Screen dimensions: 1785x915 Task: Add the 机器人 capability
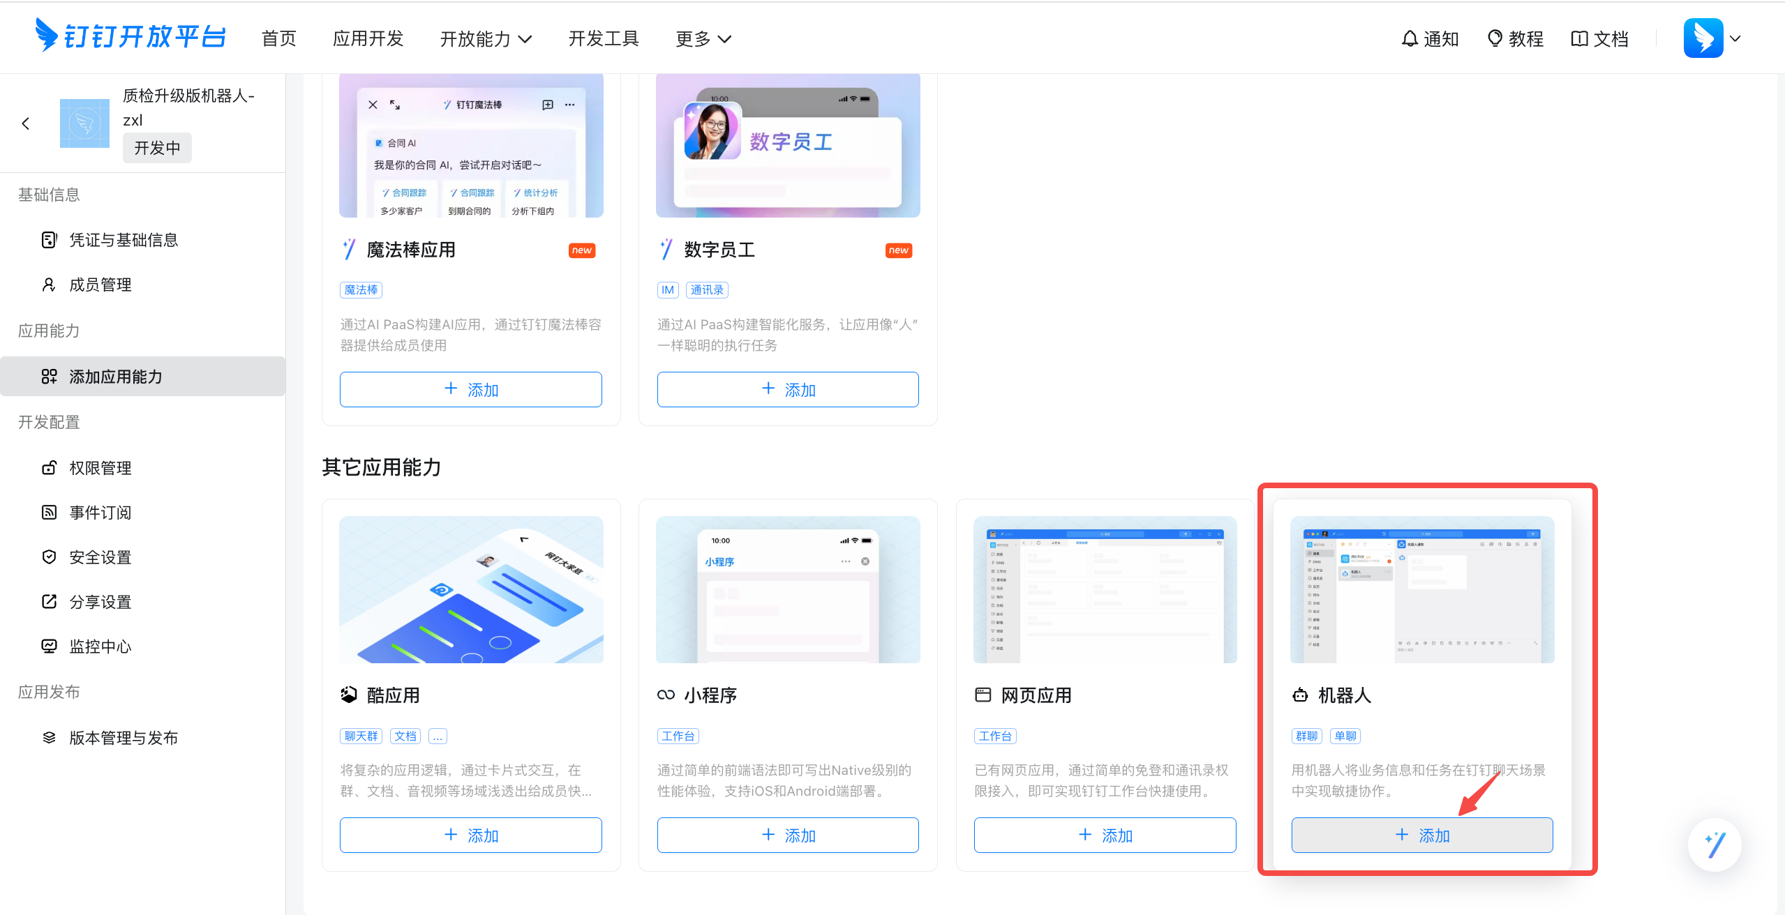(1422, 835)
